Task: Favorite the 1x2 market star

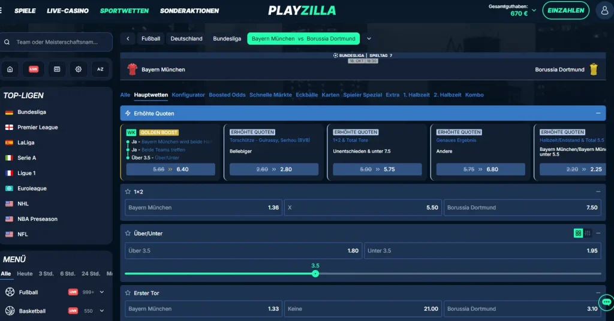Action: (128, 192)
